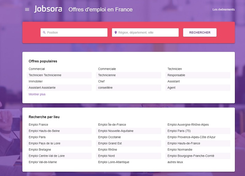This screenshot has height=176, width=245.
Task: Open the Commerciale job offers
Action: point(107,69)
